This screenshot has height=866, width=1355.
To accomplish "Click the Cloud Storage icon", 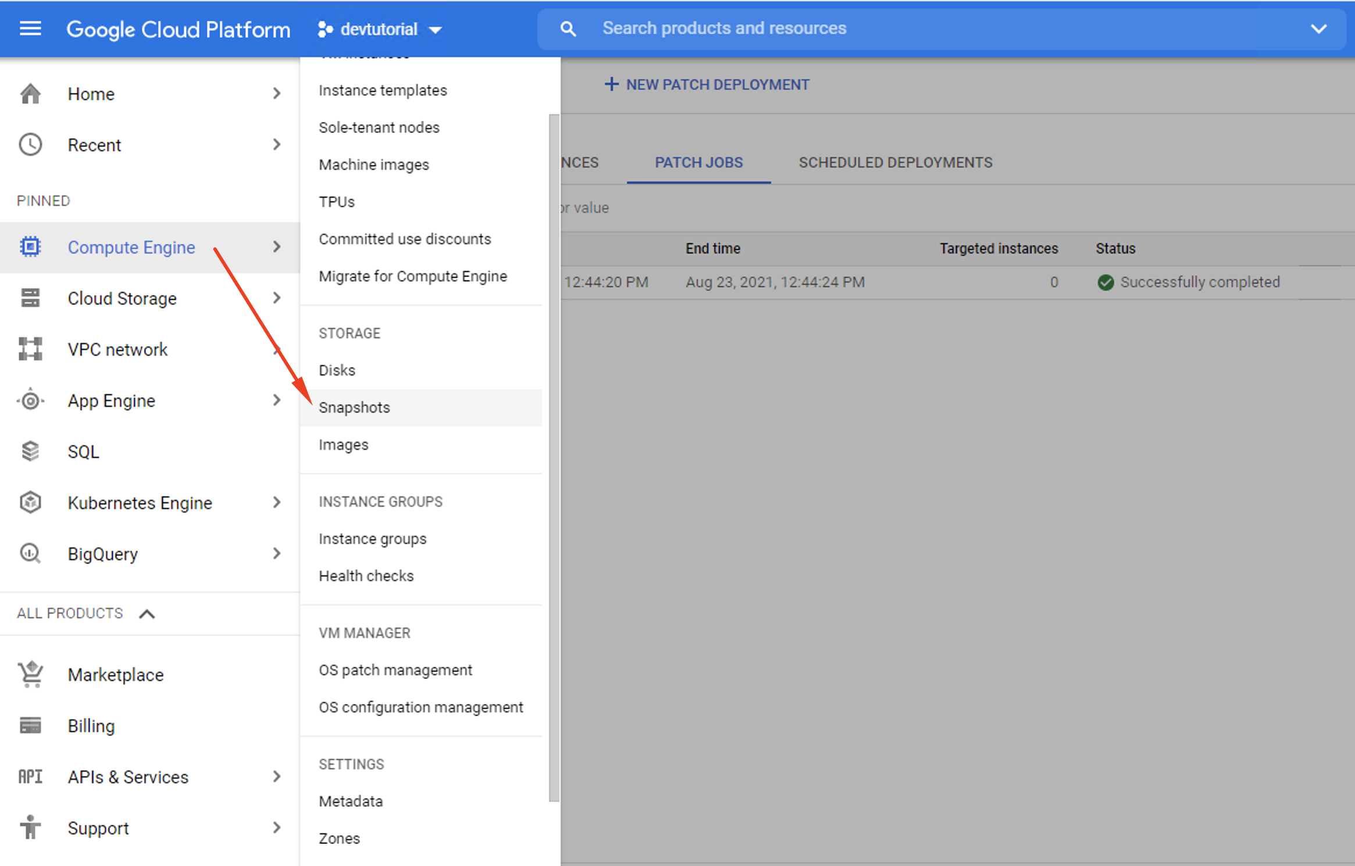I will click(30, 298).
